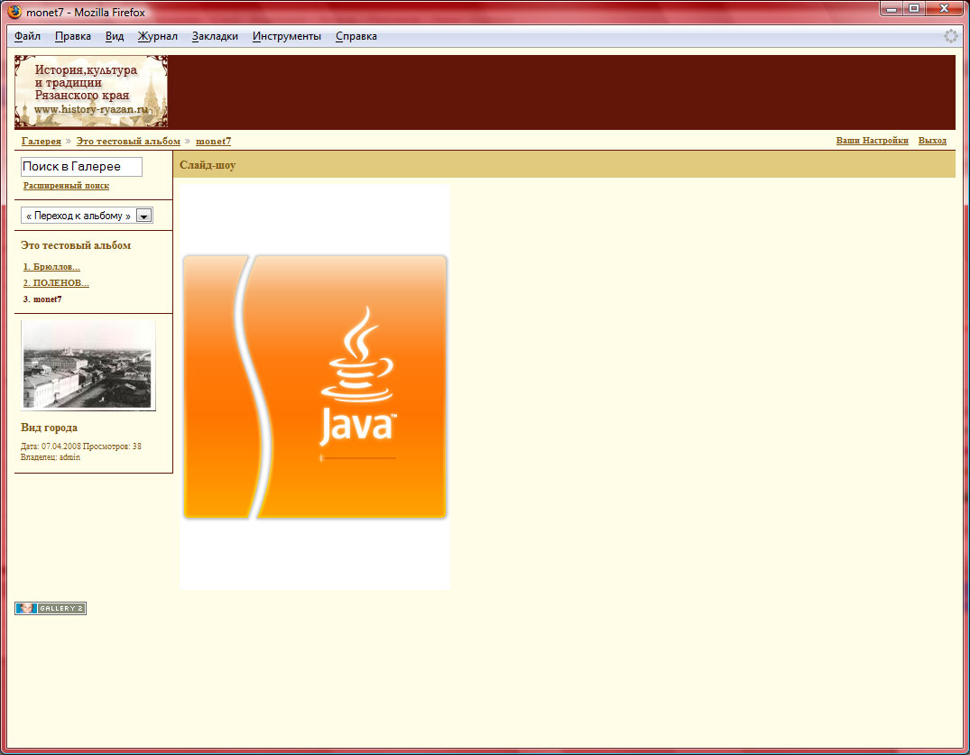Viewport: 970px width, 755px height.
Task: Minimize the Firefox window
Action: click(x=891, y=9)
